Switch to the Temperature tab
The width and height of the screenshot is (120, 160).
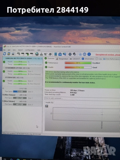pyautogui.click(x=62, y=59)
